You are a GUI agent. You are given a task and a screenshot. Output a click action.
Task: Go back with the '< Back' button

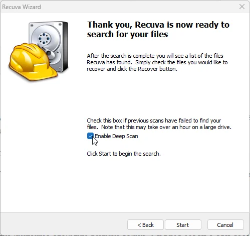click(x=145, y=225)
